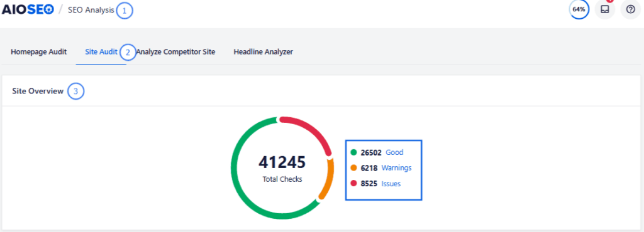
Task: Open the Analyze Competitor Site tab
Action: coord(176,52)
